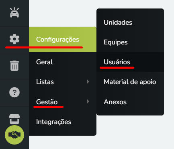Open Unidades in the submenu
This screenshot has width=174, height=149.
tap(130, 23)
